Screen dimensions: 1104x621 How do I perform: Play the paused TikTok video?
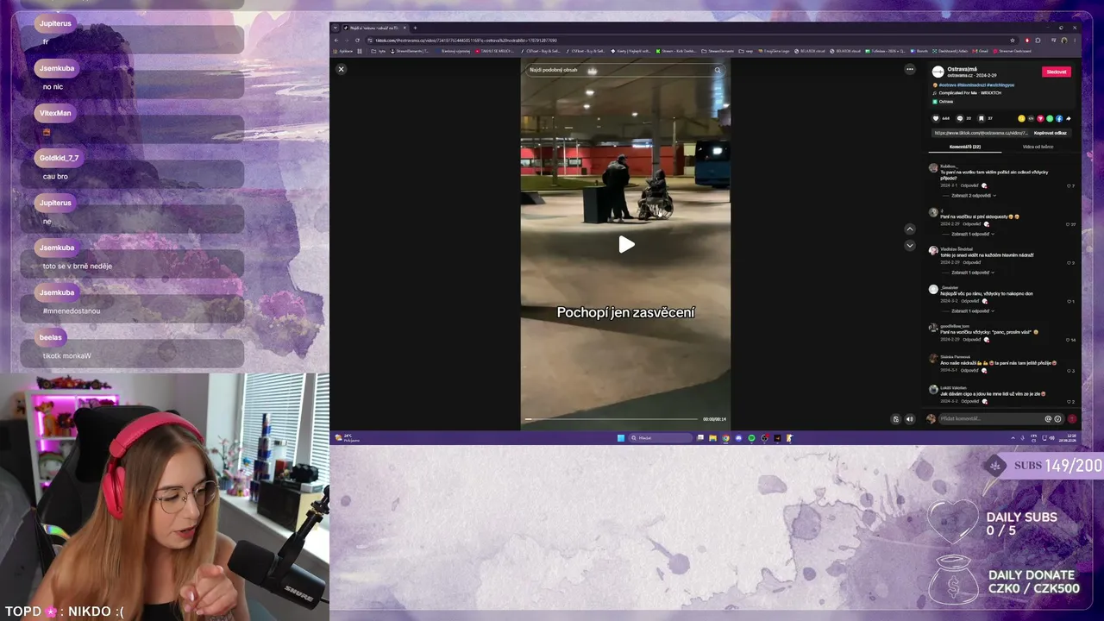point(626,245)
